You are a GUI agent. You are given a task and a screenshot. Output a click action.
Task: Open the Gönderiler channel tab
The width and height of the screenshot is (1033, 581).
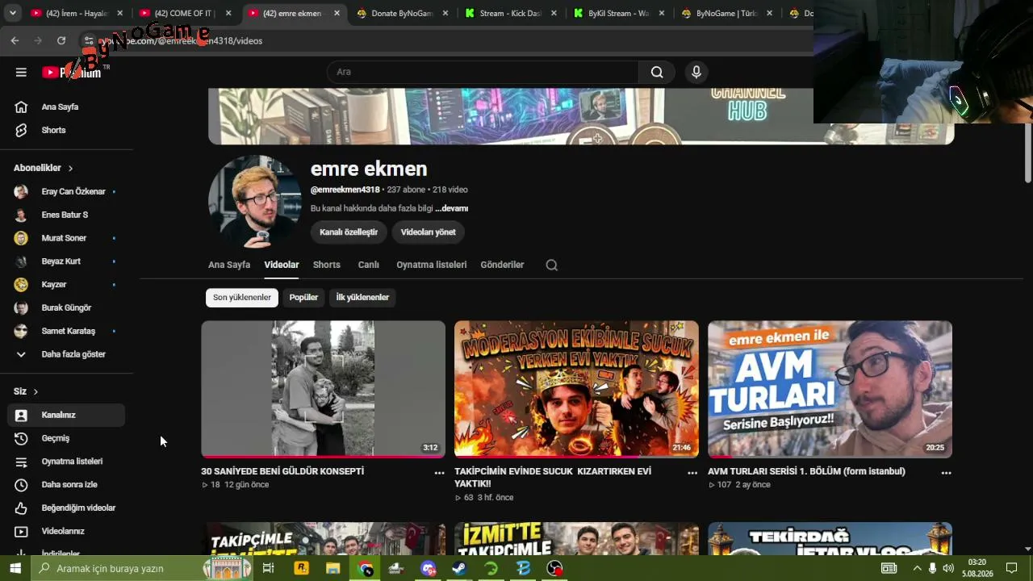(x=502, y=265)
